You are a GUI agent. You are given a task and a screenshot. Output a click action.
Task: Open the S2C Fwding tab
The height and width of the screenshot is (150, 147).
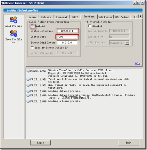[122, 17]
